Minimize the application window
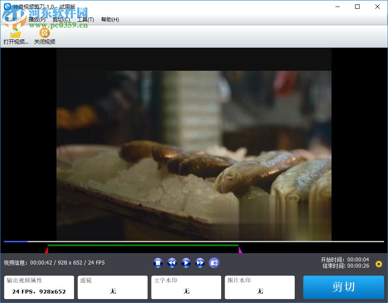The height and width of the screenshot is (303, 388). 338,7
